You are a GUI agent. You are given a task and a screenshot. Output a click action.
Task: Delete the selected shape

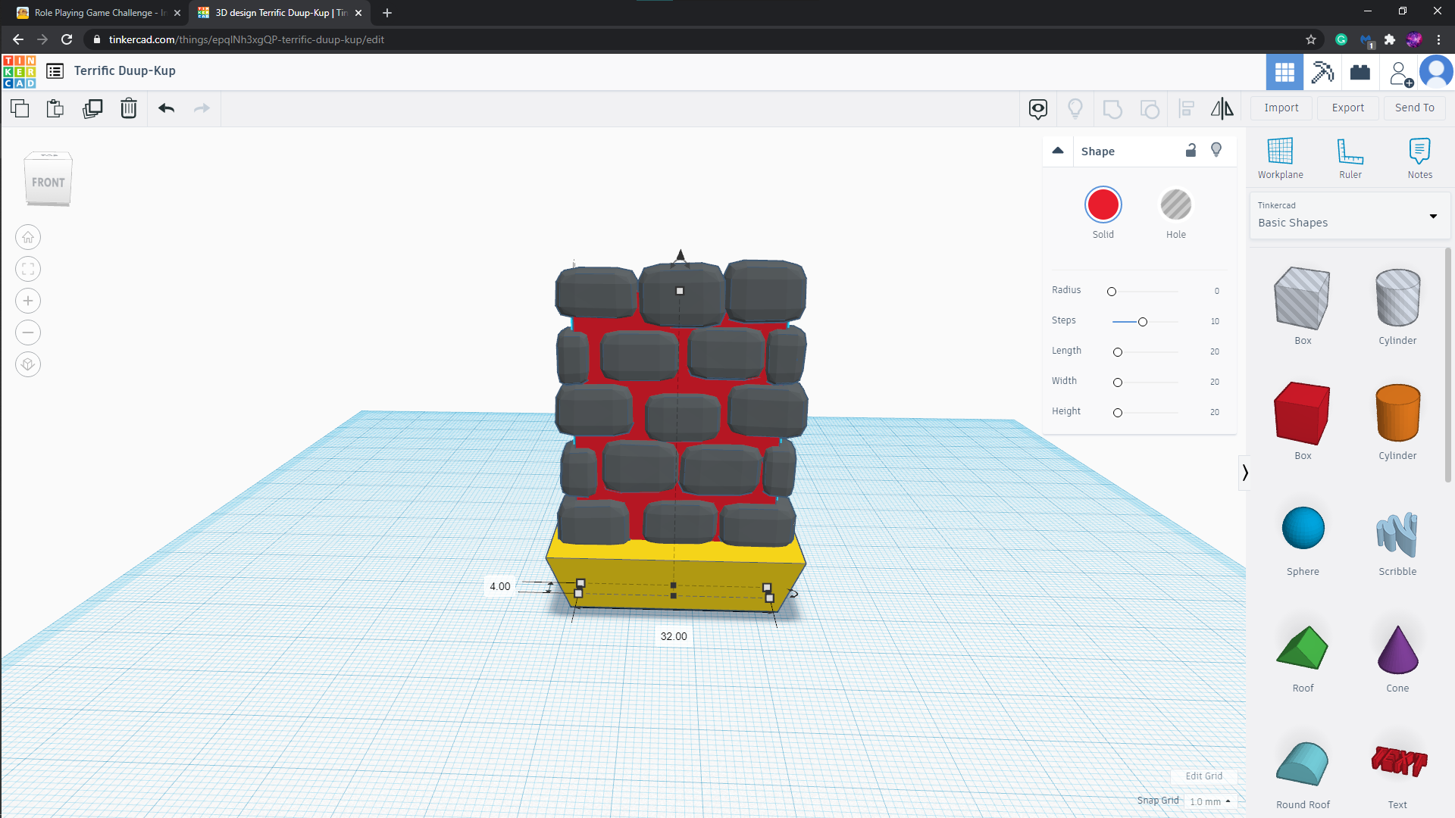coord(129,108)
